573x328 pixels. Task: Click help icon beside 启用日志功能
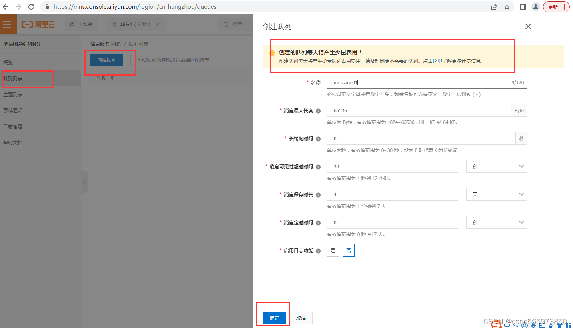pos(318,251)
